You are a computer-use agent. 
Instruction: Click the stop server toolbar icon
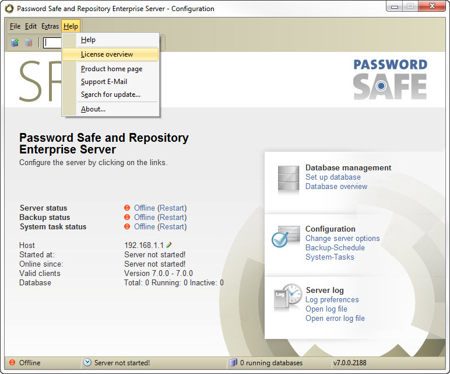(x=29, y=43)
